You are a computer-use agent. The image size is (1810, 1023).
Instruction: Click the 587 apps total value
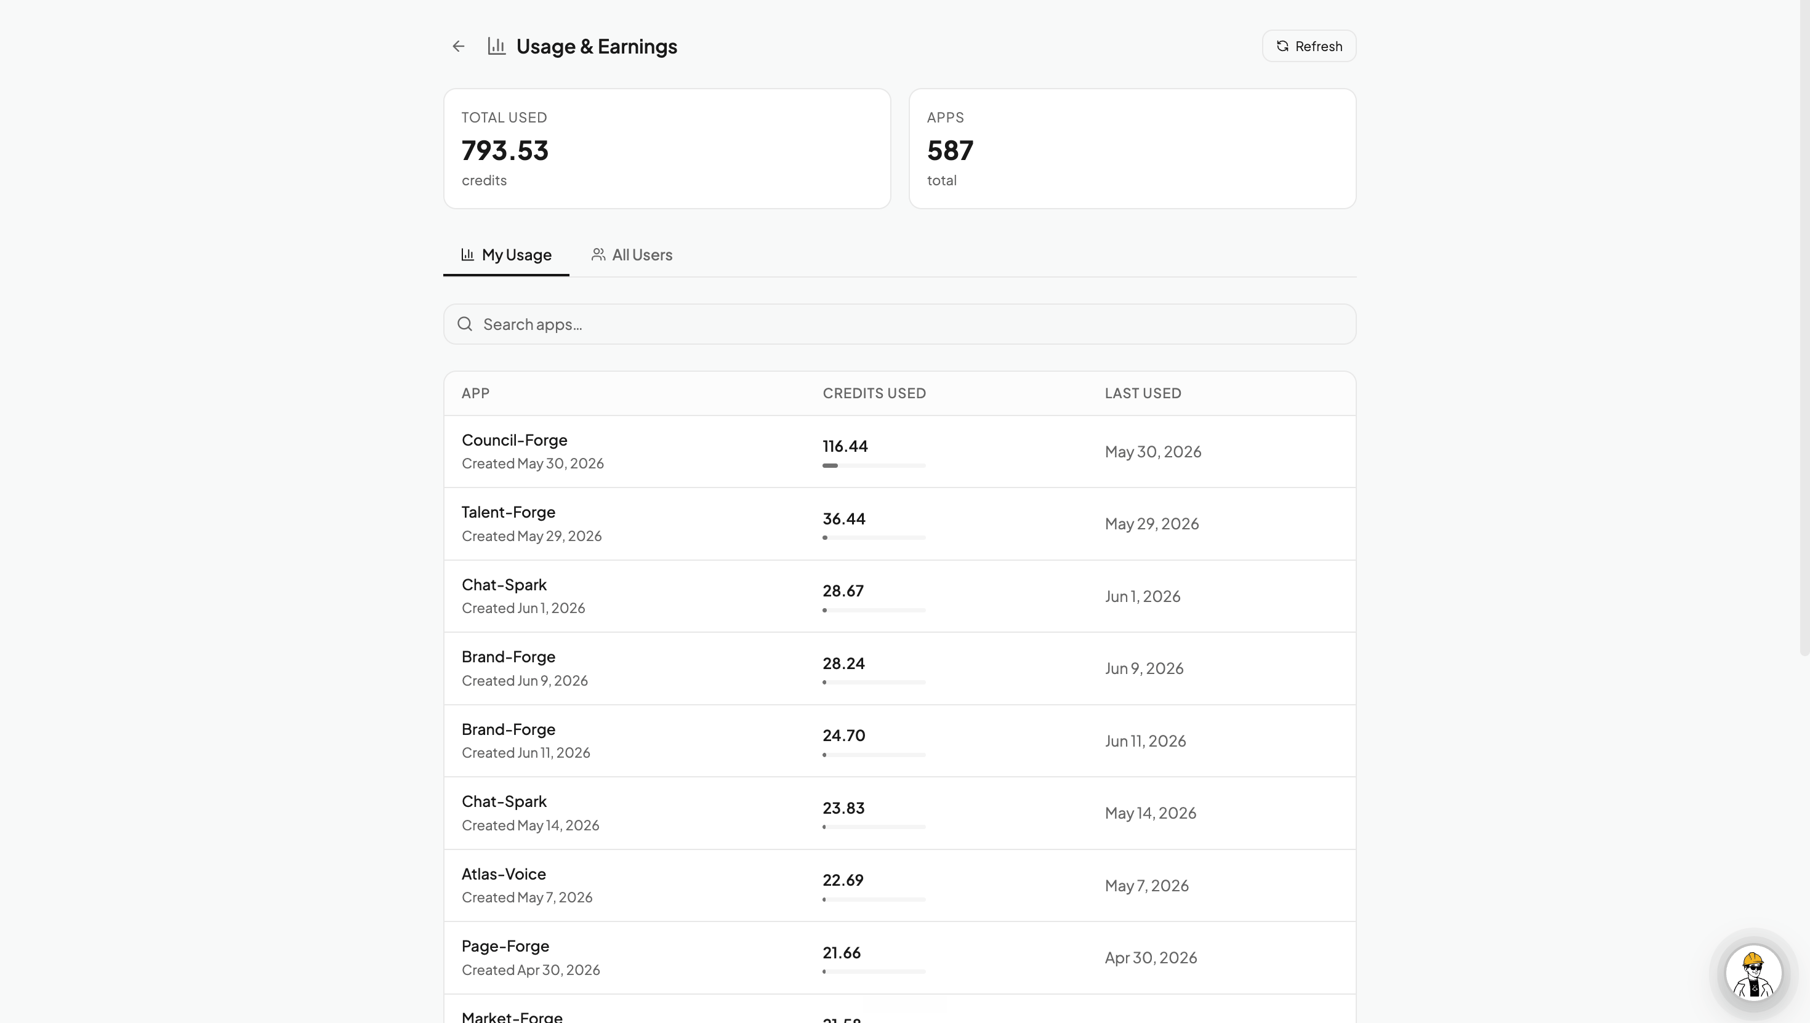click(950, 150)
